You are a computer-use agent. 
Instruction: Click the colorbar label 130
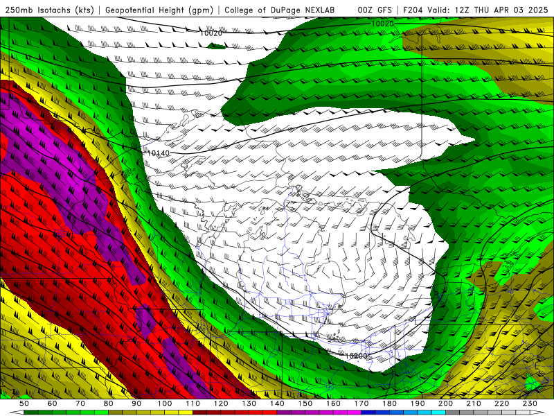click(249, 404)
